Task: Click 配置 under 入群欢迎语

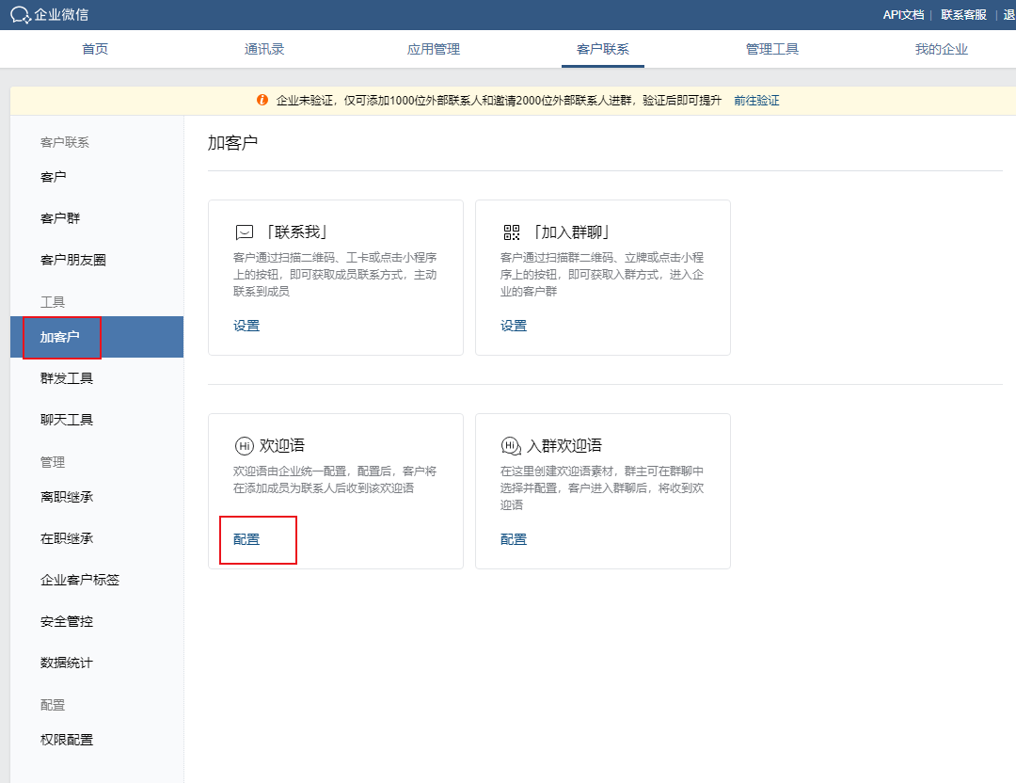Action: click(x=514, y=539)
